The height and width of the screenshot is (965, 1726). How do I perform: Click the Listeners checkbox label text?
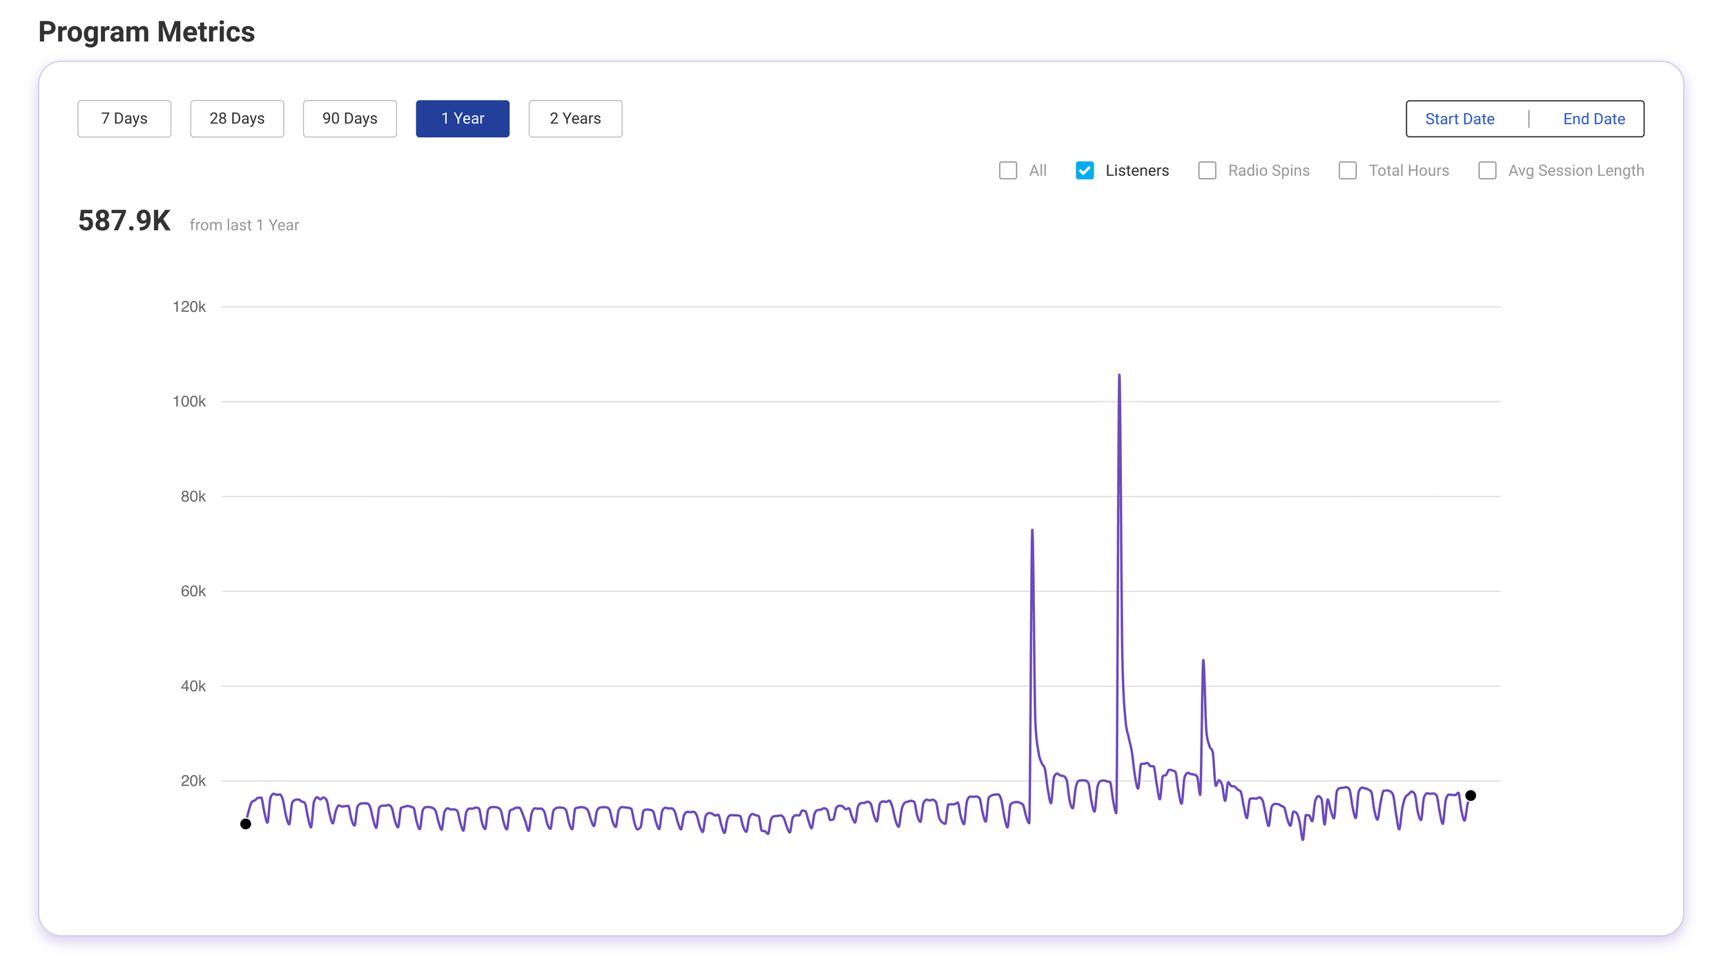pyautogui.click(x=1136, y=170)
